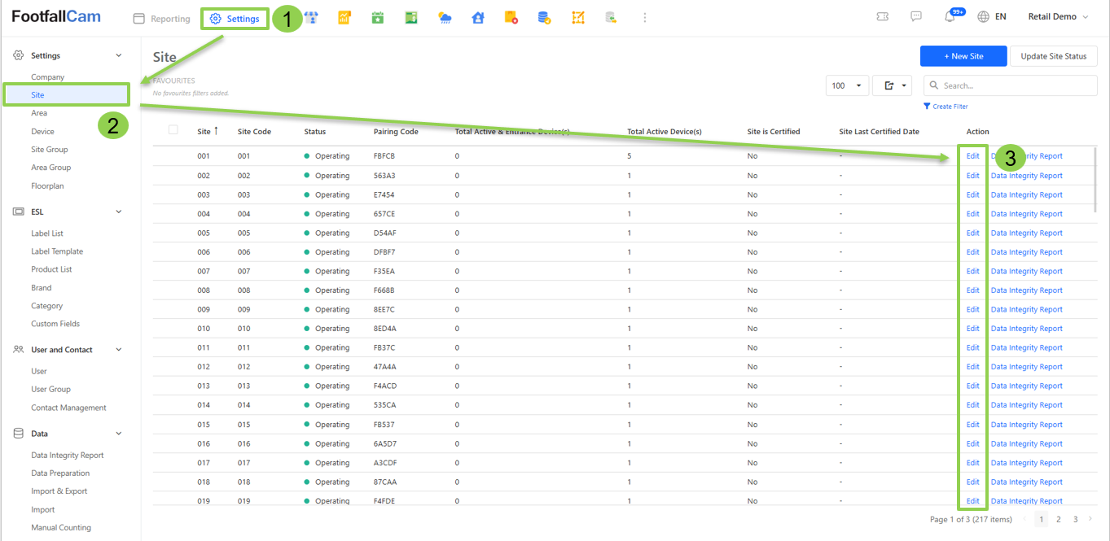
Task: Click the table's vertical scrollbar
Action: coord(1096,179)
